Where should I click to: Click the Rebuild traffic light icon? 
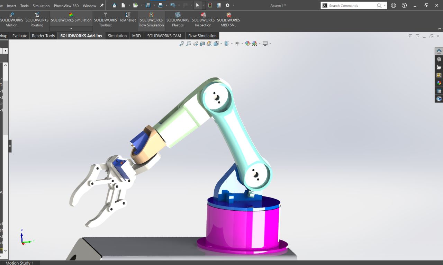[x=210, y=6]
